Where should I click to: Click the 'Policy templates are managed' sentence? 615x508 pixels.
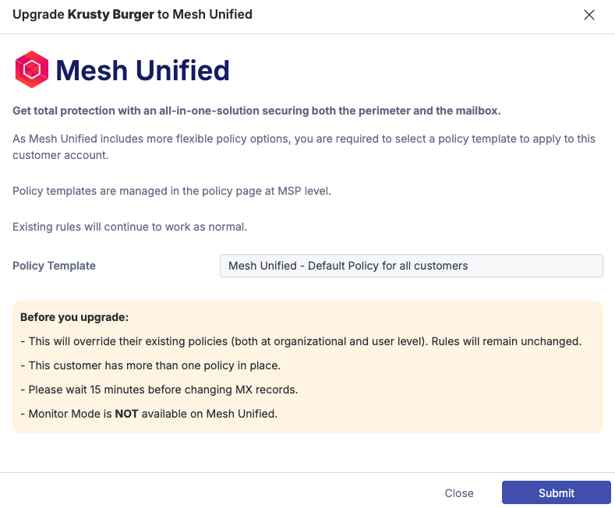[x=171, y=191]
